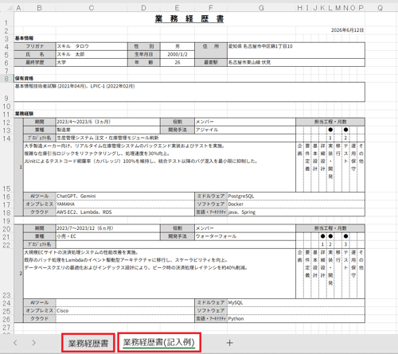Select column A header
Viewport: 398px width, 354px height.
[x=18, y=8]
